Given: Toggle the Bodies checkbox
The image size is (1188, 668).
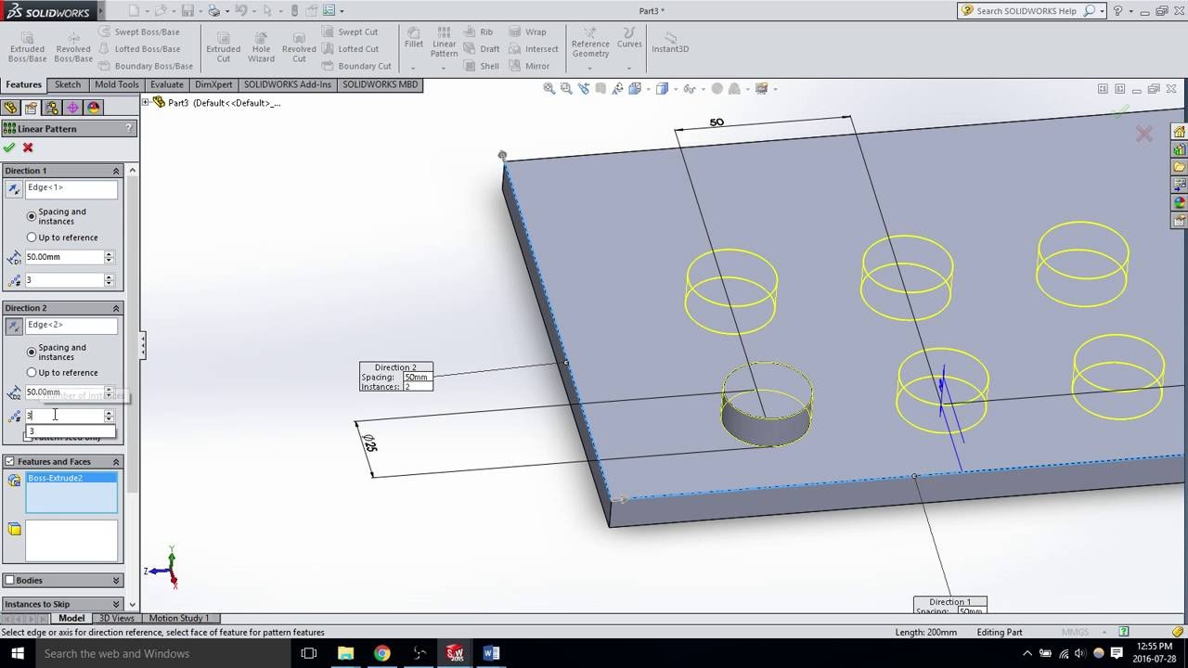Looking at the screenshot, I should click(x=10, y=580).
